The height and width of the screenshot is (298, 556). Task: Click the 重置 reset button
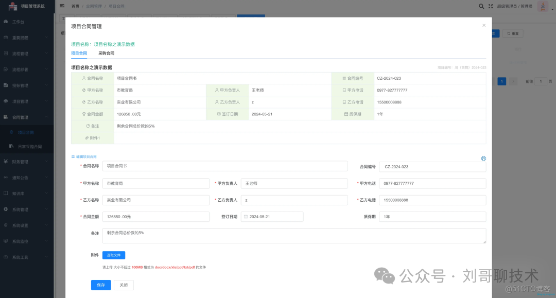pyautogui.click(x=513, y=33)
